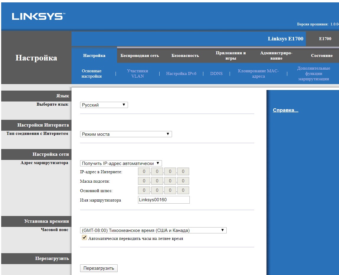
Task: Click third octet of Маска подсети
Action: tap(170, 181)
